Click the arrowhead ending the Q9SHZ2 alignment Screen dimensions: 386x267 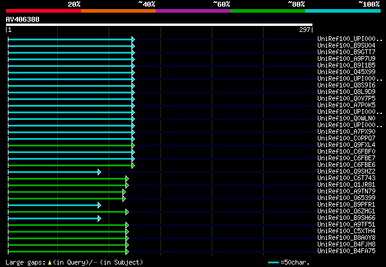[x=100, y=172]
